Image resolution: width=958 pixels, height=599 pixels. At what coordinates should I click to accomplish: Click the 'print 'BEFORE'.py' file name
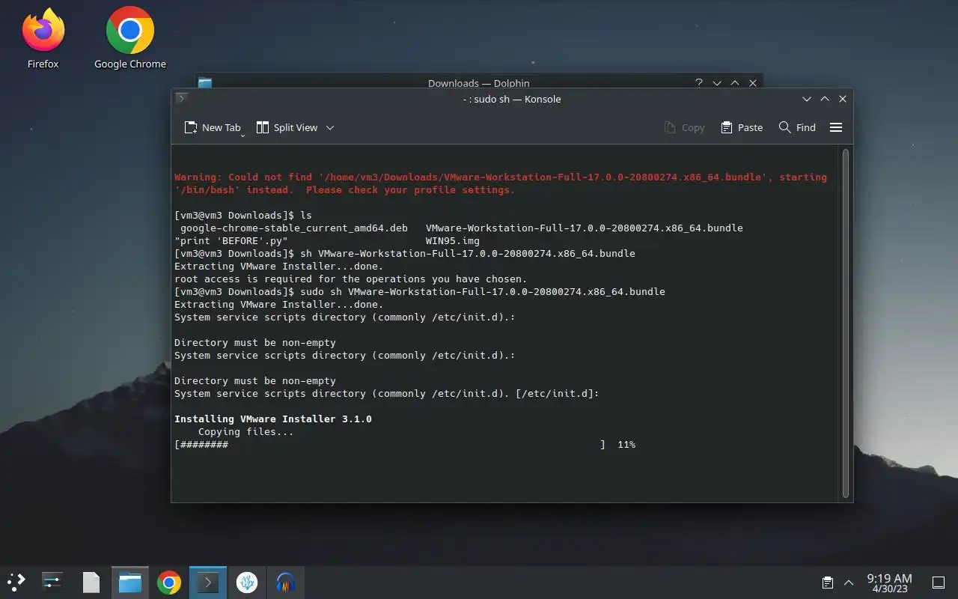(x=231, y=241)
